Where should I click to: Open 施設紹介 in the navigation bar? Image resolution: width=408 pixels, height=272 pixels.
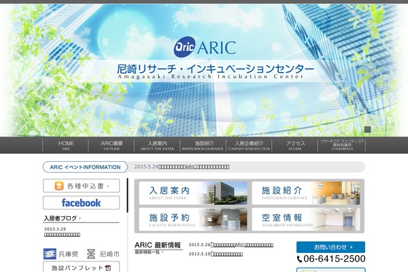coord(203,146)
